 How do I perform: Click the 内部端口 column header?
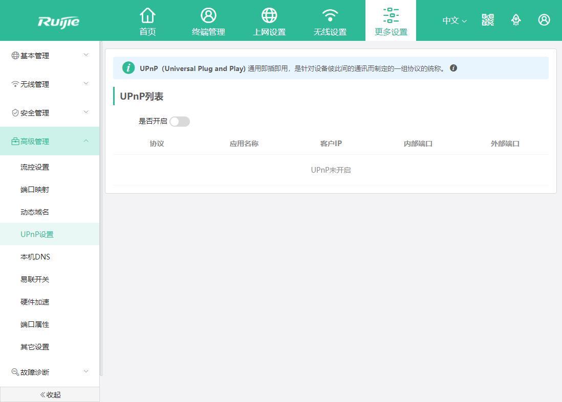click(418, 144)
